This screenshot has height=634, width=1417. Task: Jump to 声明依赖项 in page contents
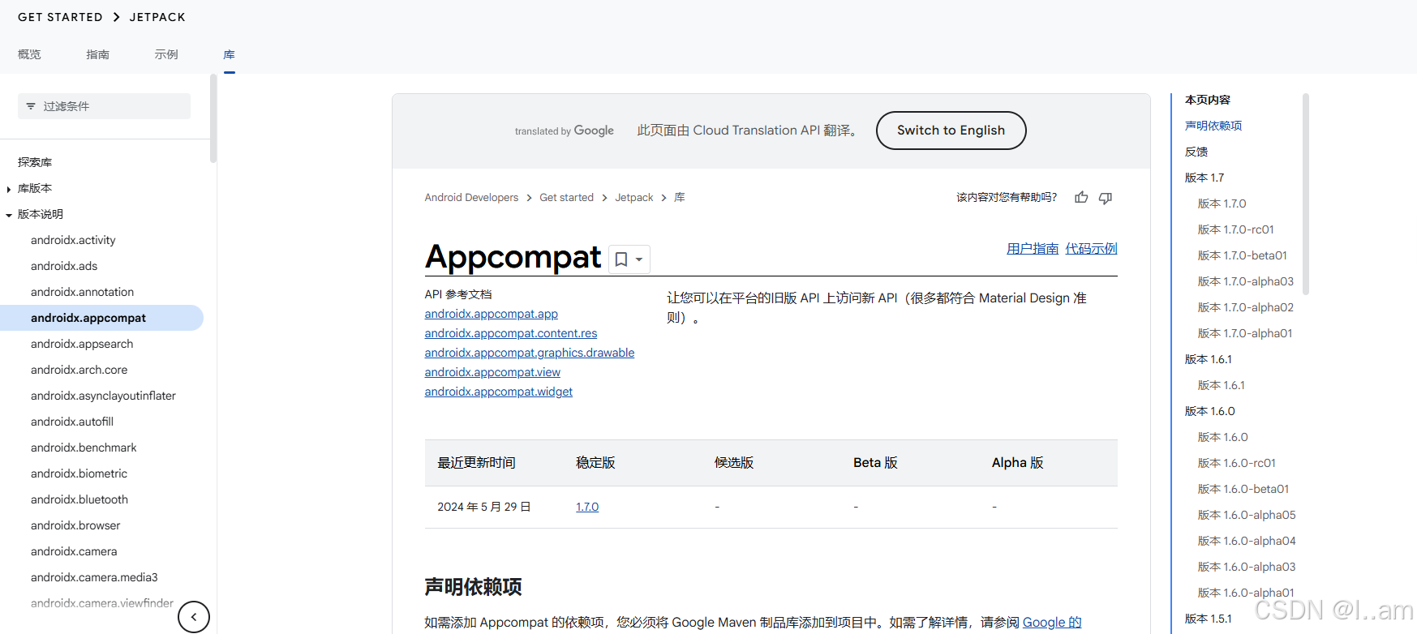pos(1213,126)
